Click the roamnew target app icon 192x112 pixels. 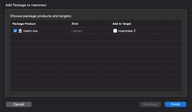pos(115,31)
